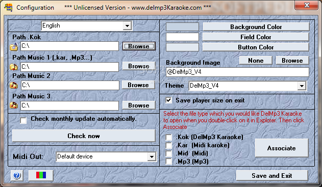Viewport: 322px width, 187px height.
Task: Click the white Field Color swatch
Action: (x=182, y=37)
